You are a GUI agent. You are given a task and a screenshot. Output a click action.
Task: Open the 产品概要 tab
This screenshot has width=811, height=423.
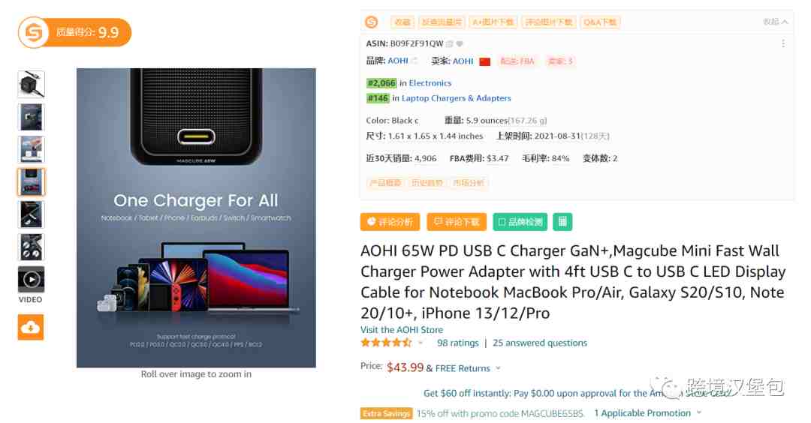click(x=385, y=183)
